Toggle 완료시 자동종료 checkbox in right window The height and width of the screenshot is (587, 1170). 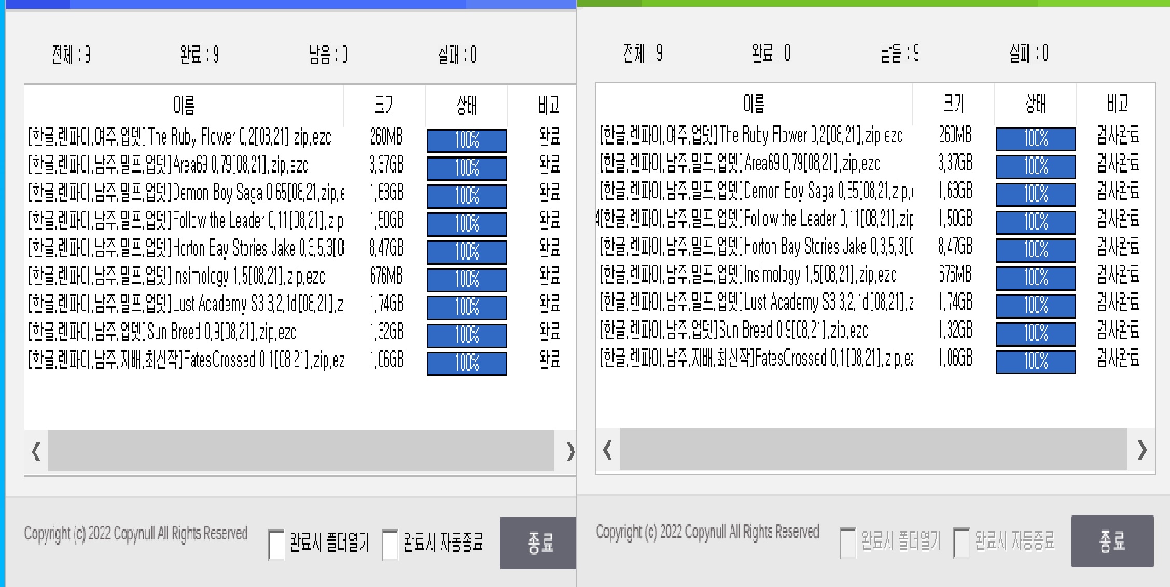[961, 542]
